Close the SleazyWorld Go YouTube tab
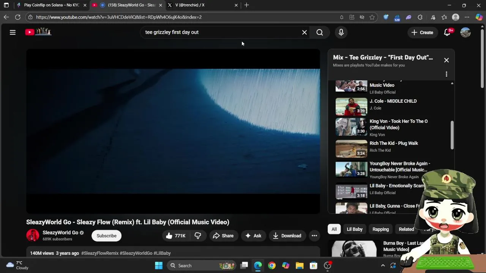Screen dimensions: 486x273 pyautogui.click(x=160, y=5)
